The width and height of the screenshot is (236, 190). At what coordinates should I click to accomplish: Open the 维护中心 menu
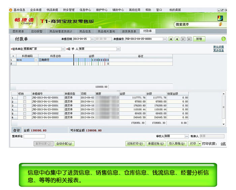102,10
